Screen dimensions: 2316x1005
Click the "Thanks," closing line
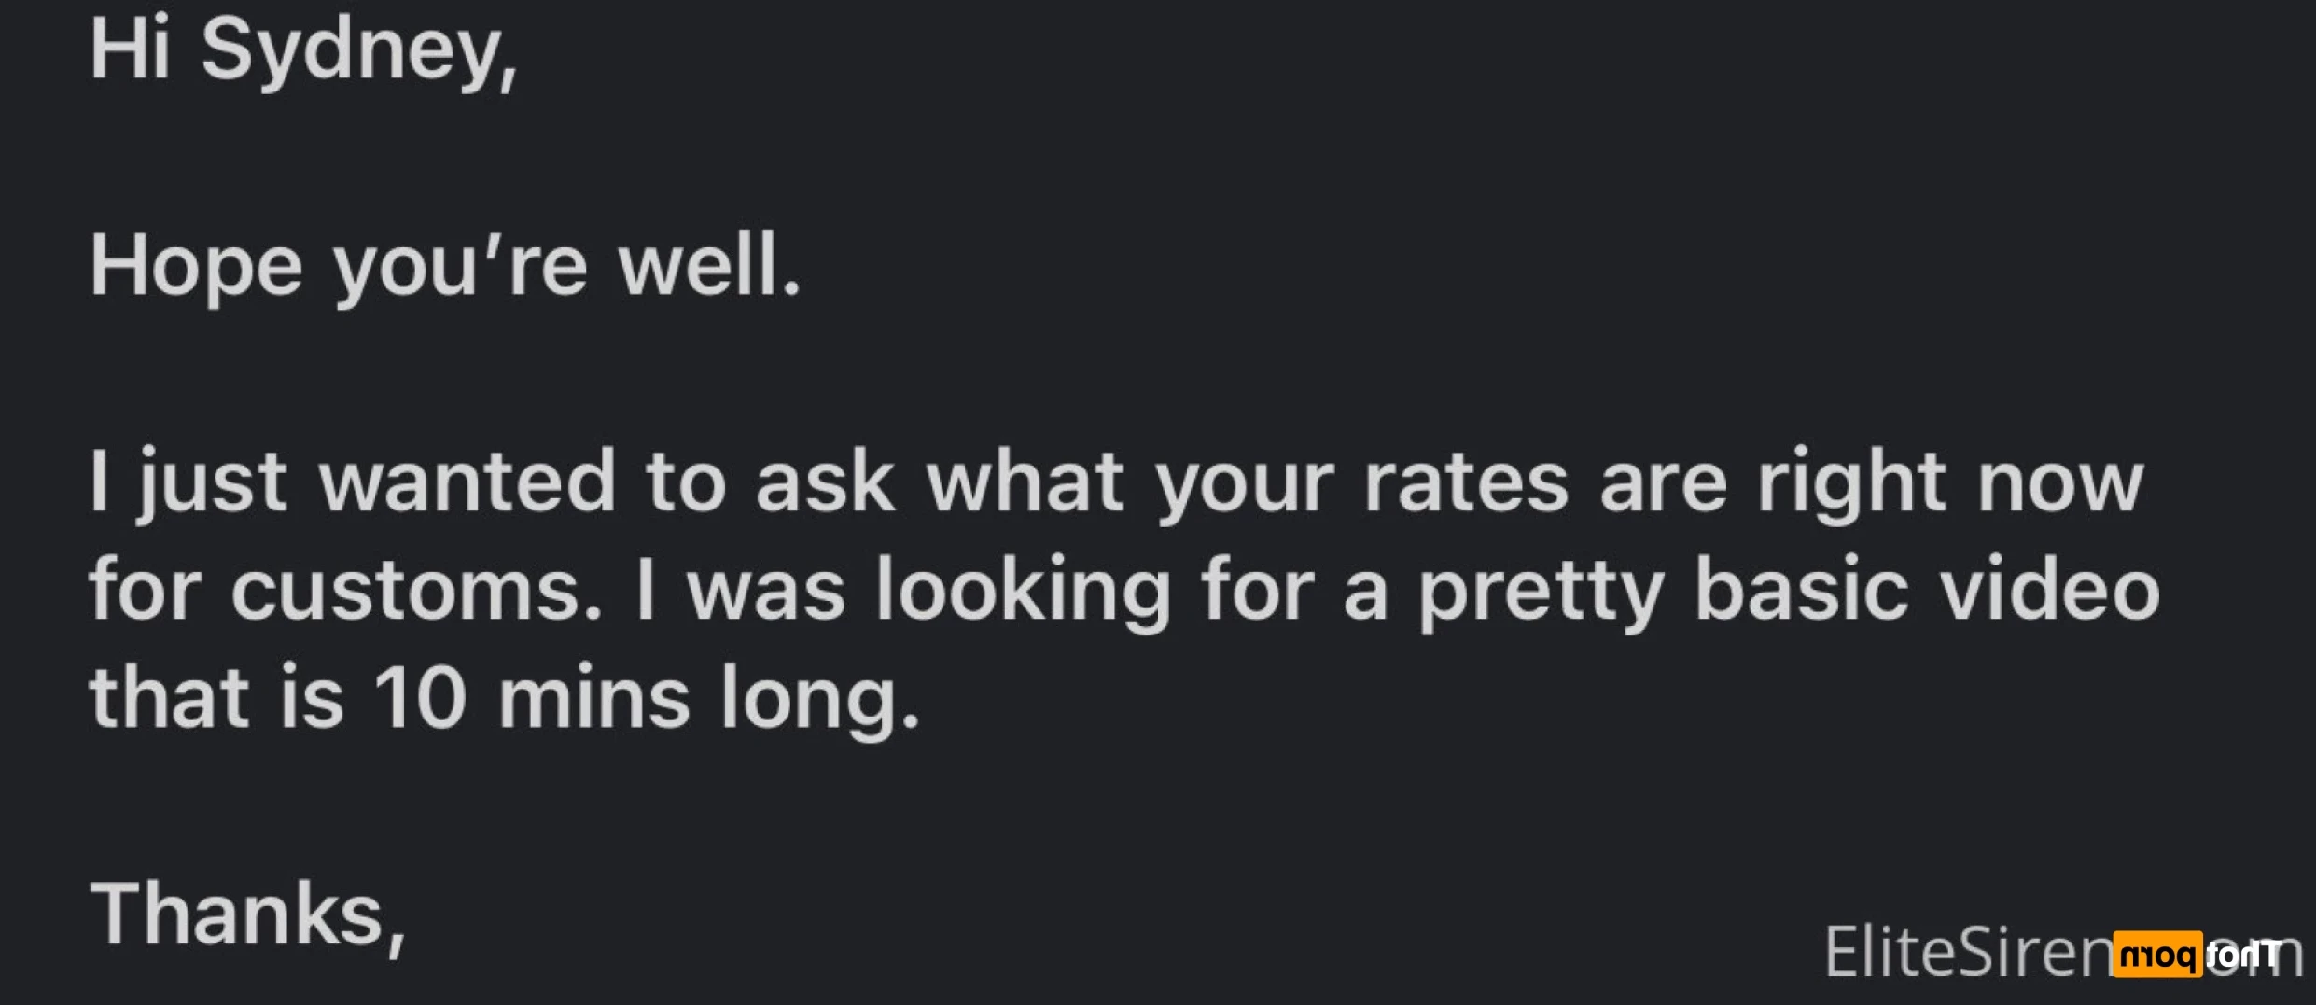pos(248,915)
